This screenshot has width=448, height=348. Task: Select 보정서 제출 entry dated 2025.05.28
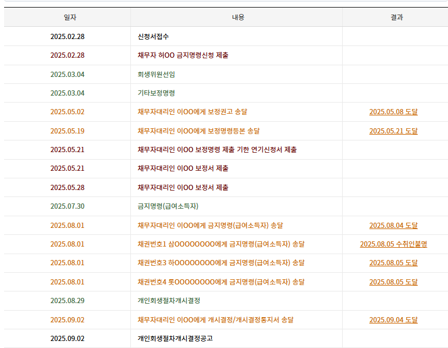tap(183, 188)
